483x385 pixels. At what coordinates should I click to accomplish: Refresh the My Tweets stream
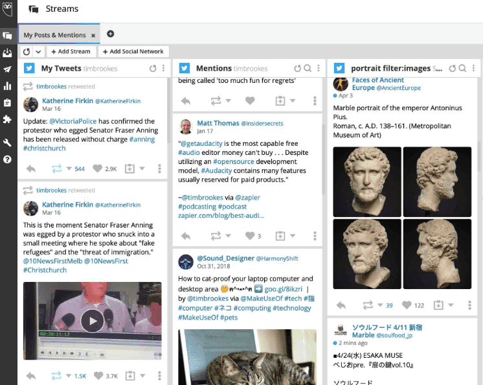(x=153, y=68)
